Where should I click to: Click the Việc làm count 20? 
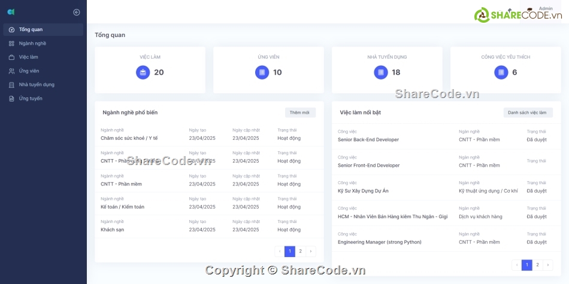159,72
